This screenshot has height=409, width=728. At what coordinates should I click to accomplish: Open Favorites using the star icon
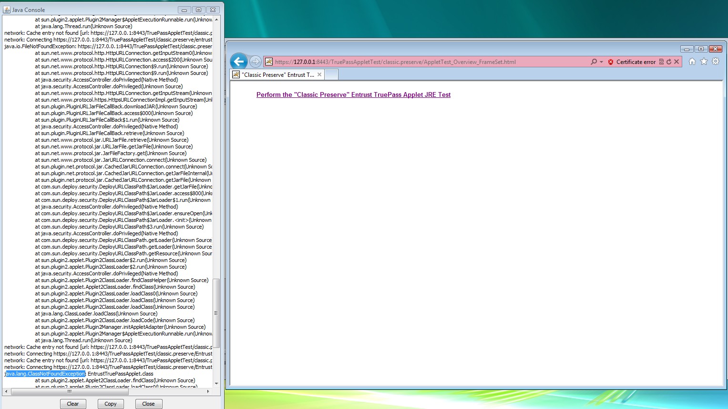[704, 62]
